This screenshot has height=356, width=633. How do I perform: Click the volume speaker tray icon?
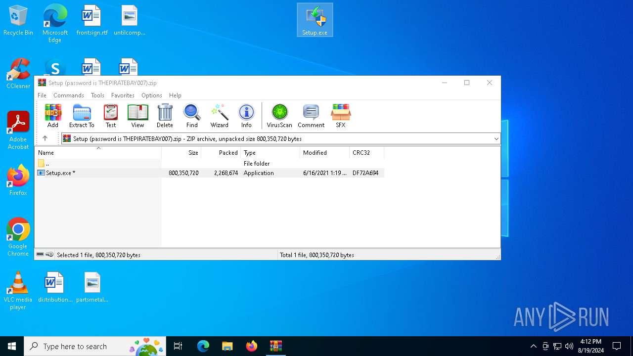click(569, 346)
